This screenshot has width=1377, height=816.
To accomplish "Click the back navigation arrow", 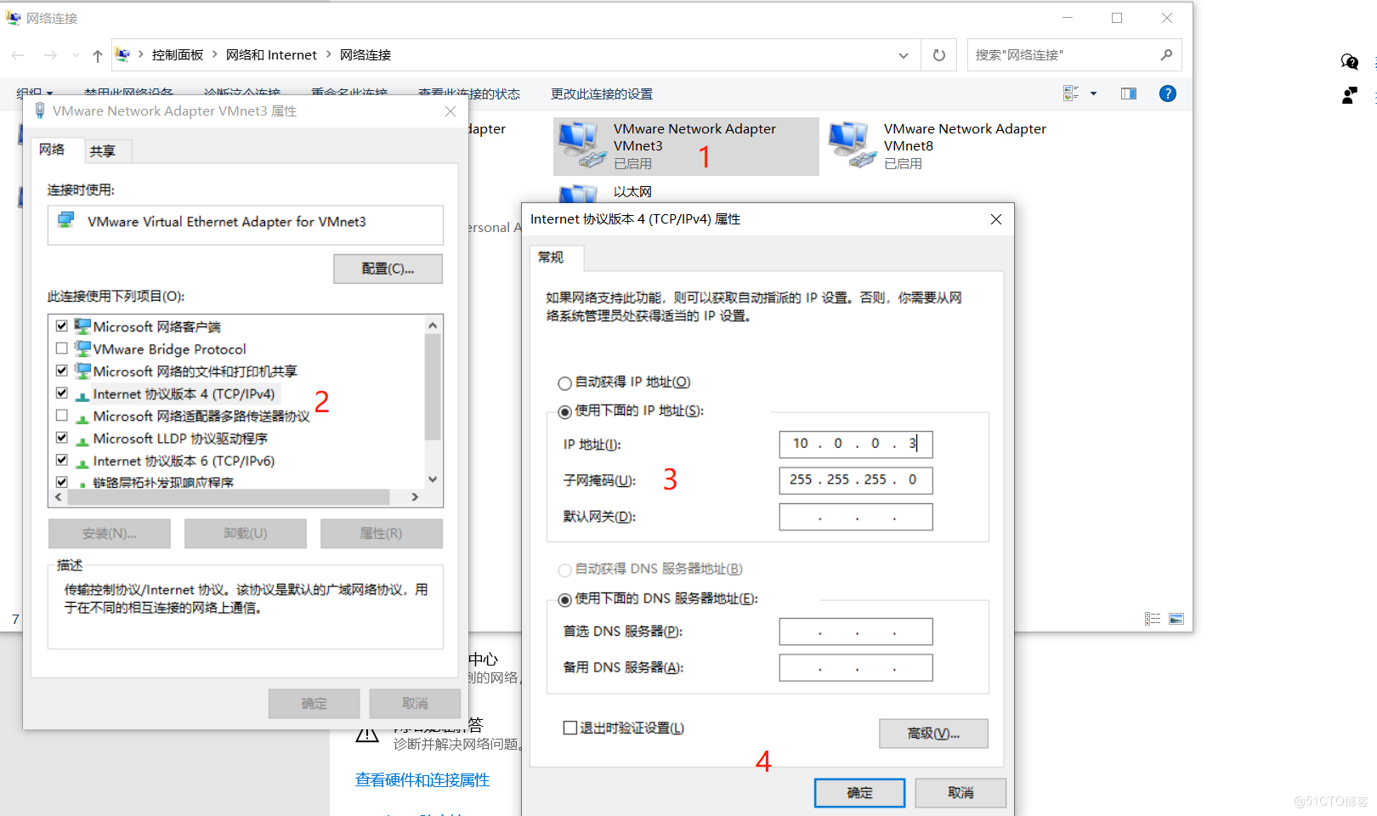I will click(18, 55).
